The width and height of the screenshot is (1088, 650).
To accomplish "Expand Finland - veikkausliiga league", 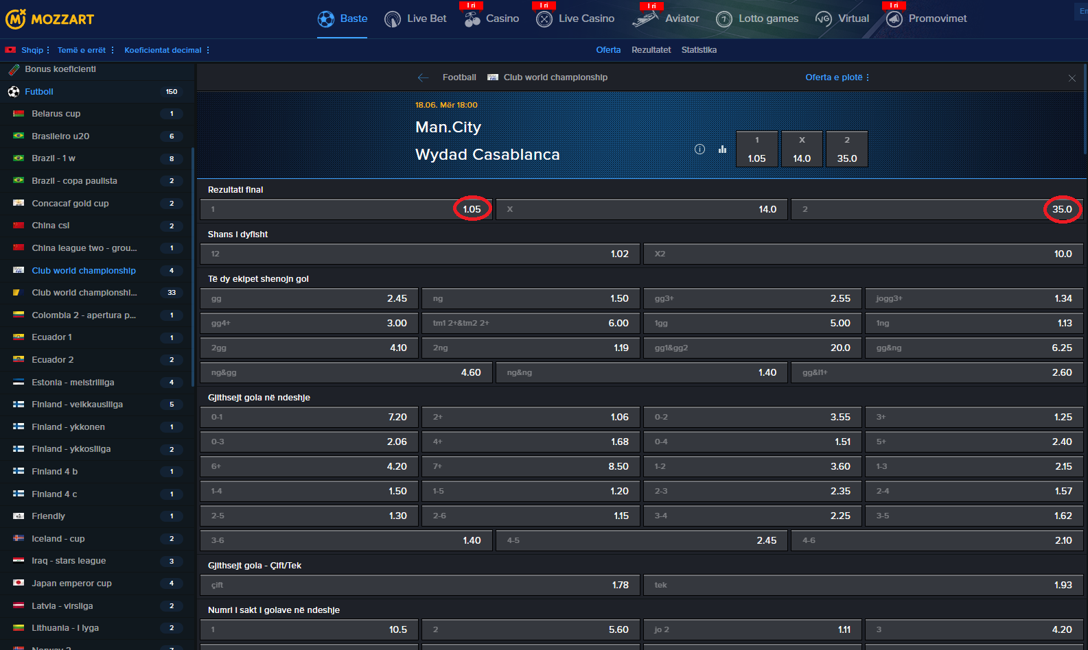I will pos(97,405).
